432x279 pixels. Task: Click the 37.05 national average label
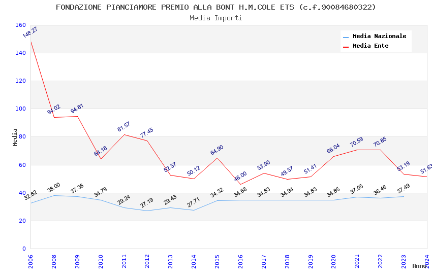[x=357, y=189]
